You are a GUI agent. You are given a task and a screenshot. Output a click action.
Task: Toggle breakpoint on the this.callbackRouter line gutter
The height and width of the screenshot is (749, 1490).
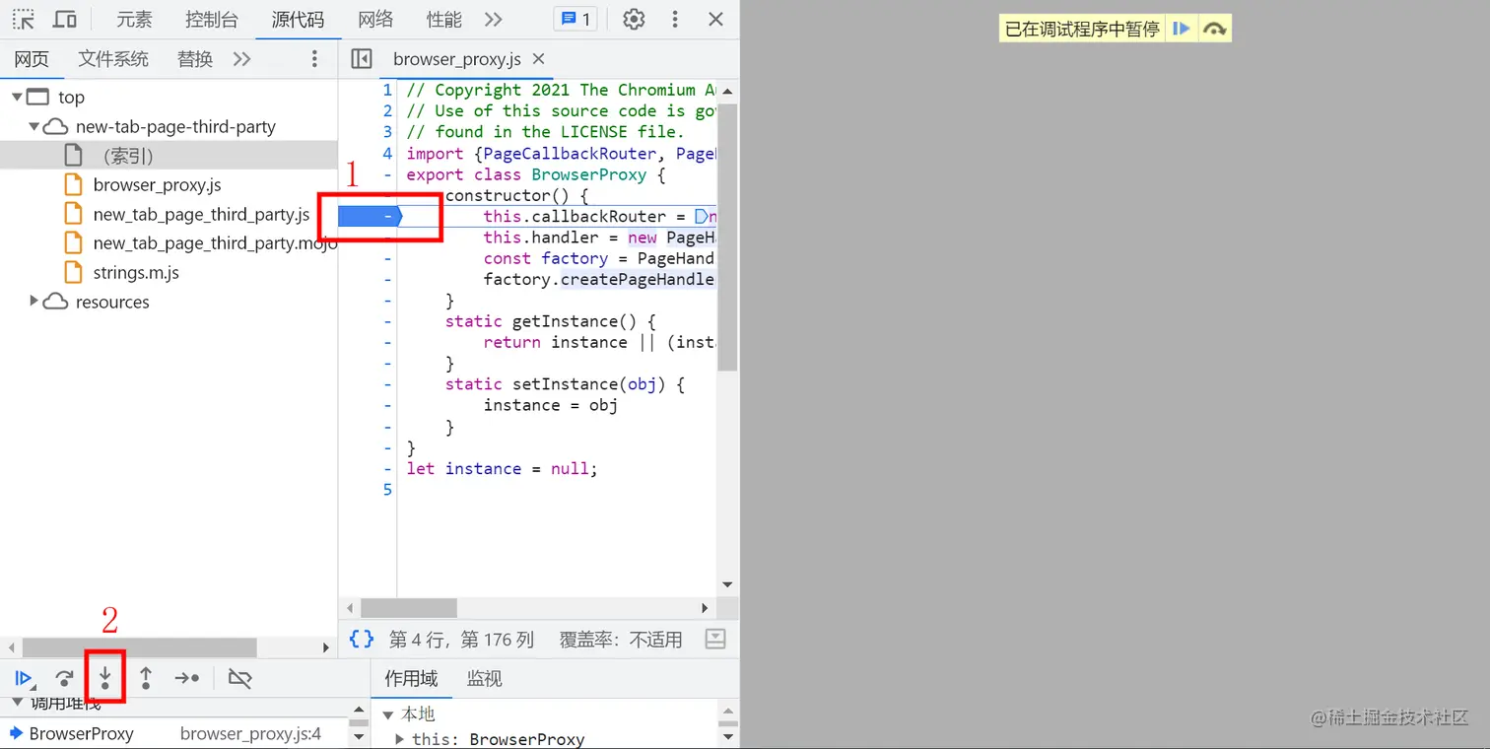pos(371,216)
